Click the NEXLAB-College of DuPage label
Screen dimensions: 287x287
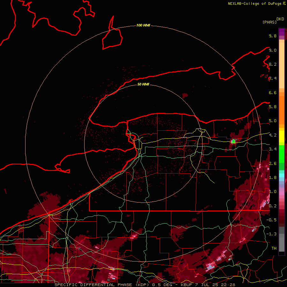(x=255, y=4)
